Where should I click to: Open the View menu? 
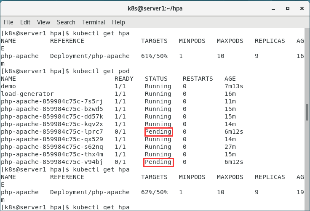click(x=43, y=22)
